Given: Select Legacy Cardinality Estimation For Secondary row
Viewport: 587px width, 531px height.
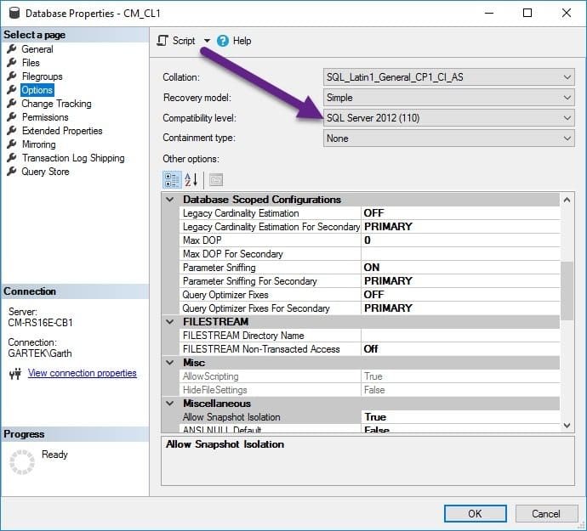Looking at the screenshot, I should (x=369, y=227).
